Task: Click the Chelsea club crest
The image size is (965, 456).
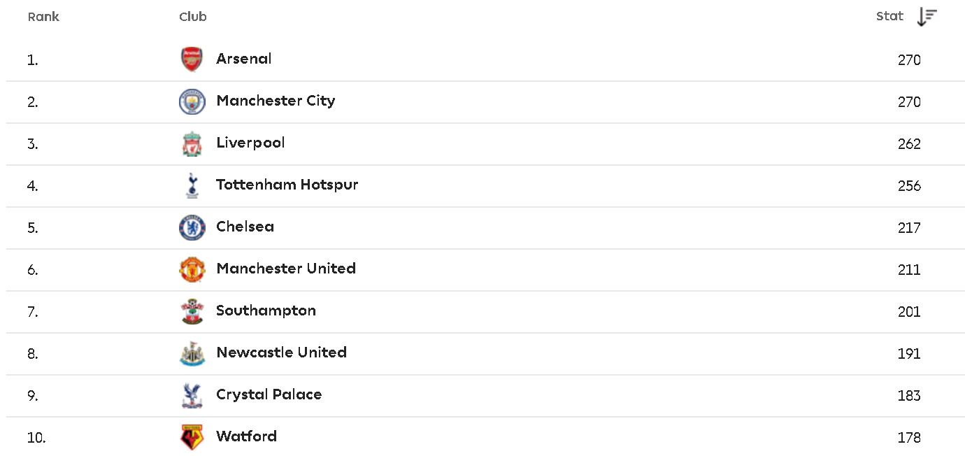Action: pyautogui.click(x=191, y=227)
